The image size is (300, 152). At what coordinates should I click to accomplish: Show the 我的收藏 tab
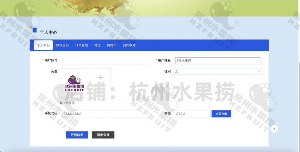(x=129, y=45)
